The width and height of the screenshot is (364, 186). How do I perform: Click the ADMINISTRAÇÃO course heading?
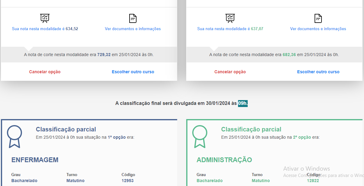point(224,160)
